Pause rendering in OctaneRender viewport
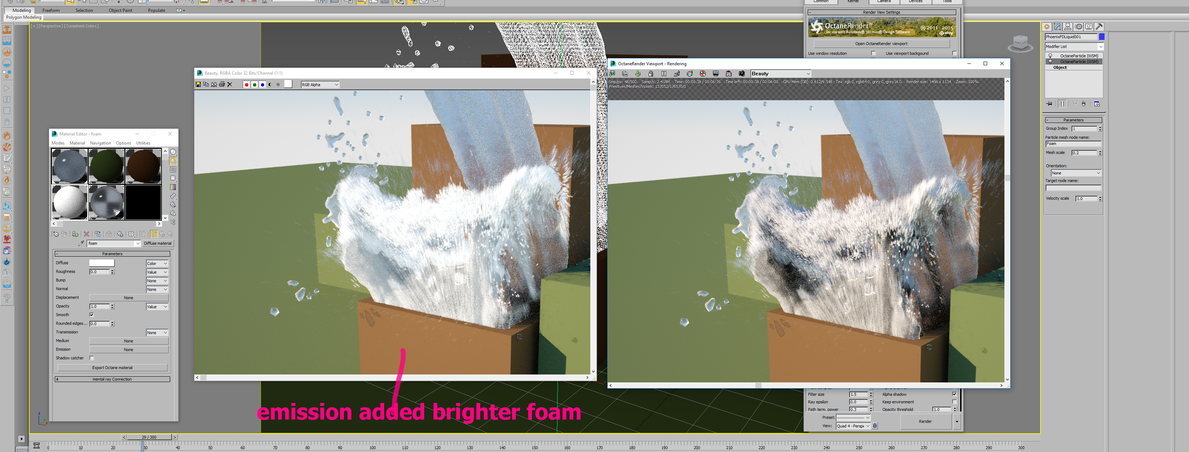The height and width of the screenshot is (452, 1189). pos(664,74)
